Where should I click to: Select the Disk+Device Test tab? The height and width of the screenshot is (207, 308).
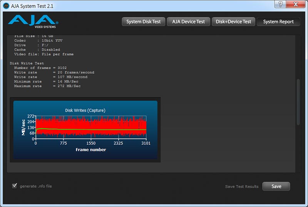coord(233,22)
